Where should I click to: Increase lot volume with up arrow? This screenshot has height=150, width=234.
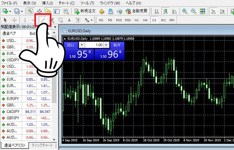tap(106, 45)
